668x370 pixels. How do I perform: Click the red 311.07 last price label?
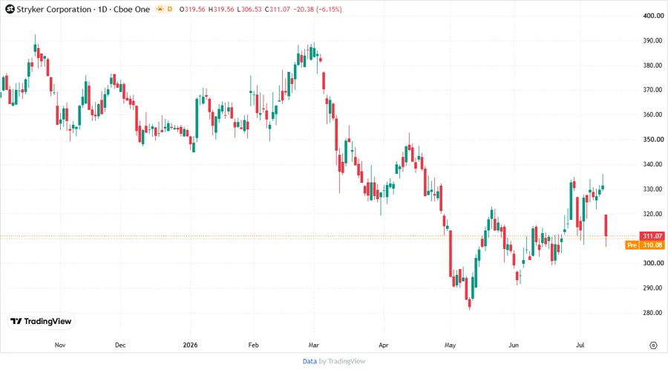pos(652,236)
